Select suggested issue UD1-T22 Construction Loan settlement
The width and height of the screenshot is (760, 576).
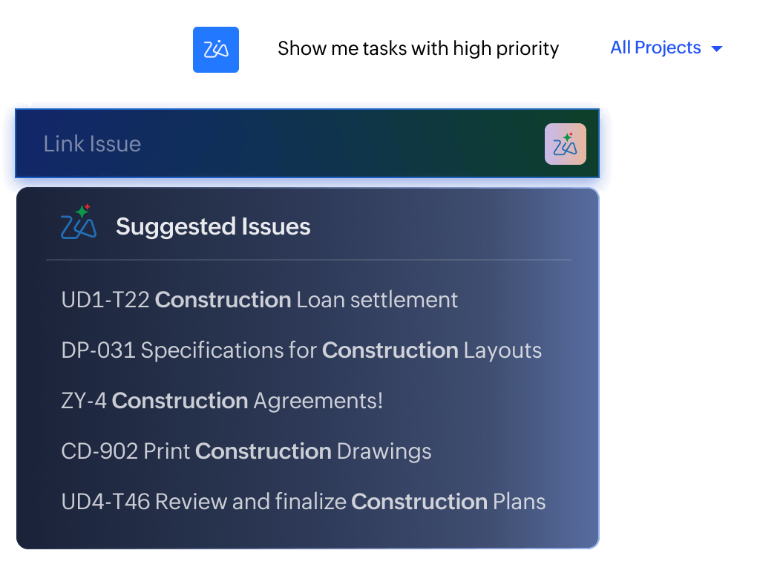(258, 300)
